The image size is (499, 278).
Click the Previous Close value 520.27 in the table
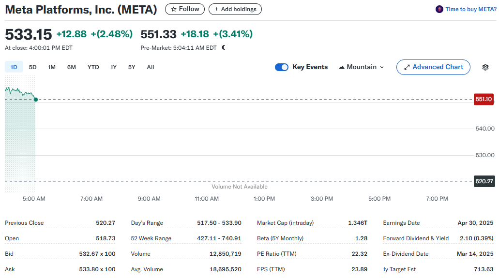click(x=106, y=223)
